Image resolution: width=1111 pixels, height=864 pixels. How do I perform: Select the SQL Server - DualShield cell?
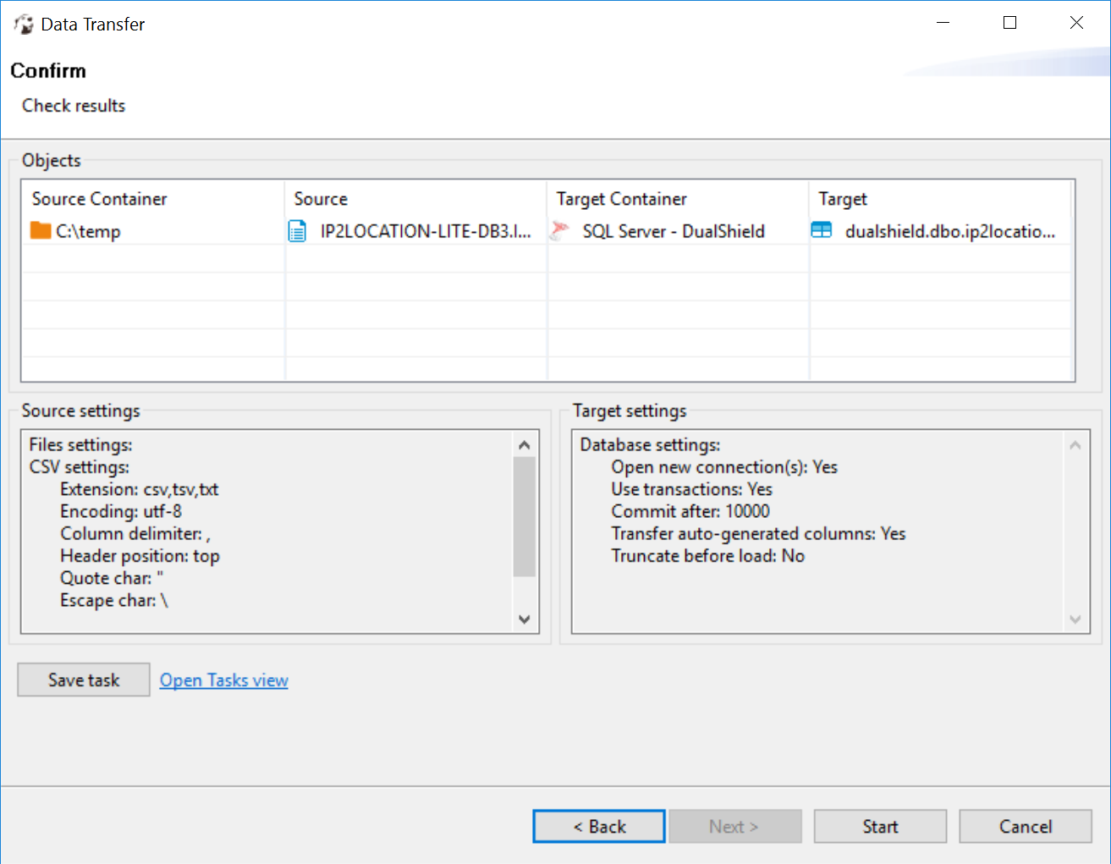[x=674, y=232]
